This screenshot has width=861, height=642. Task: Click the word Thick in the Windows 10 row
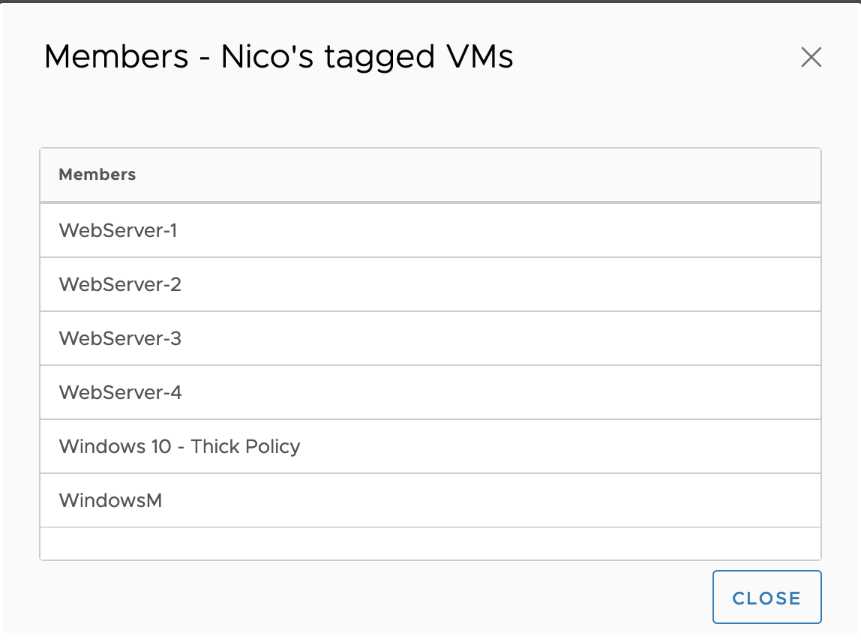[x=214, y=446]
